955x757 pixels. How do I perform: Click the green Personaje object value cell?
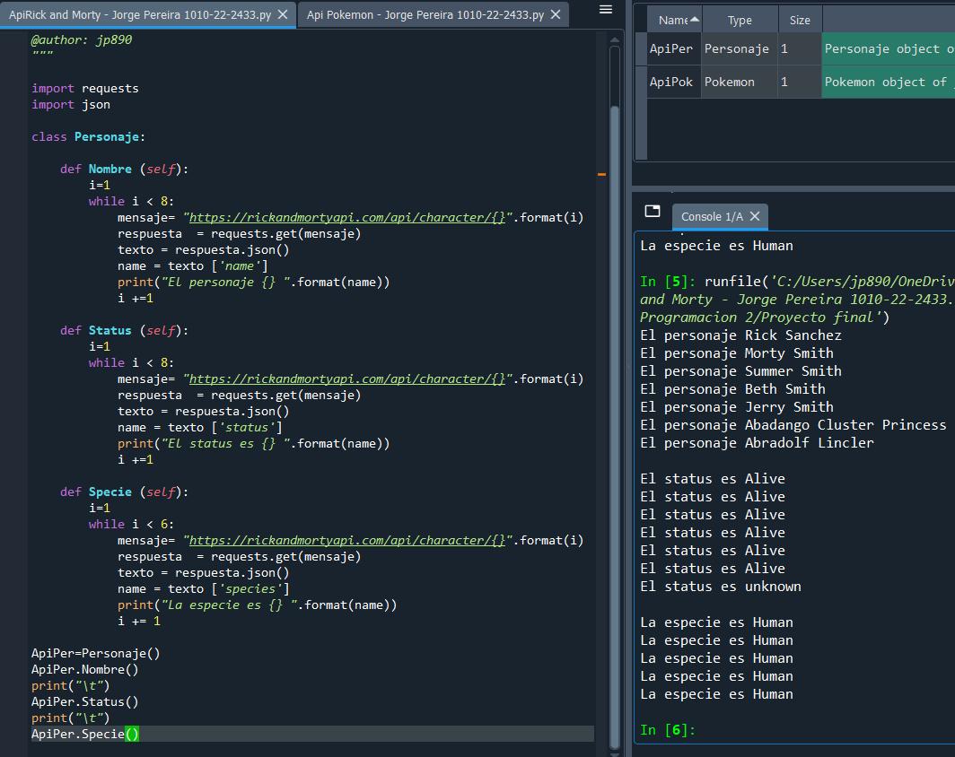(x=888, y=49)
